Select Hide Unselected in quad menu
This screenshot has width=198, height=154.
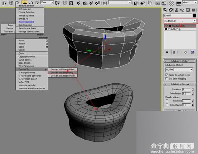click(26, 22)
